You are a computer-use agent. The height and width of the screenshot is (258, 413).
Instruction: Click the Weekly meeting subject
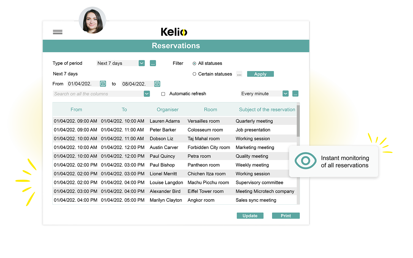(252, 165)
